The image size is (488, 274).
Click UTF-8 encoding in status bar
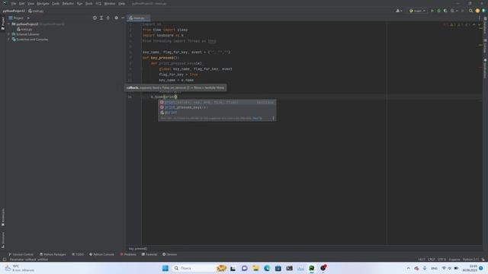(441, 260)
